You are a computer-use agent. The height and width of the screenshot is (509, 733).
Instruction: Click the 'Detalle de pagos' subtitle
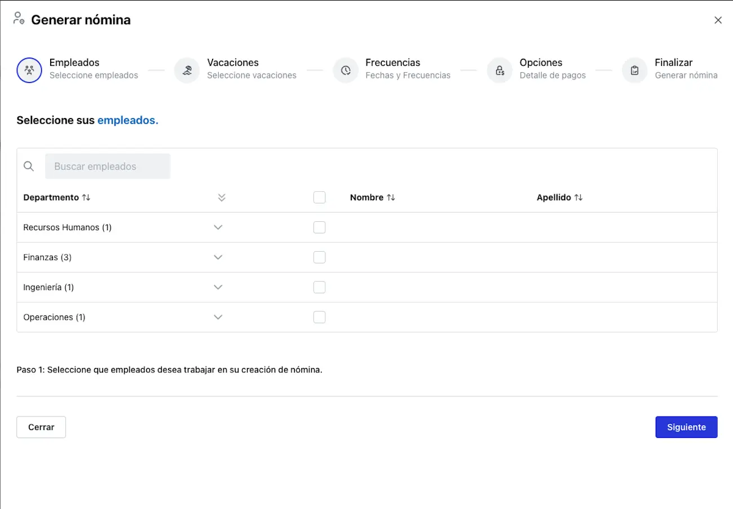point(553,75)
